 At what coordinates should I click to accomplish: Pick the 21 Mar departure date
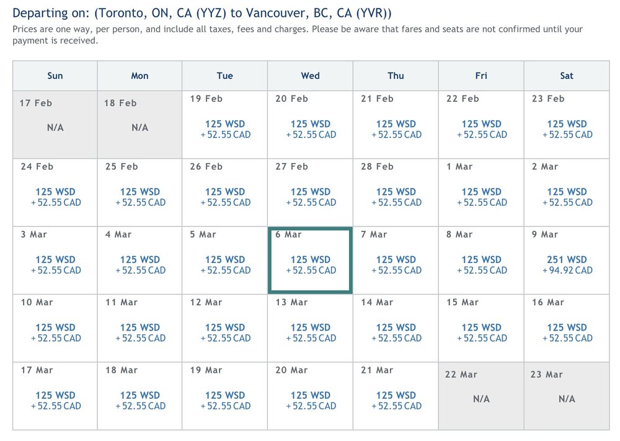tap(396, 400)
